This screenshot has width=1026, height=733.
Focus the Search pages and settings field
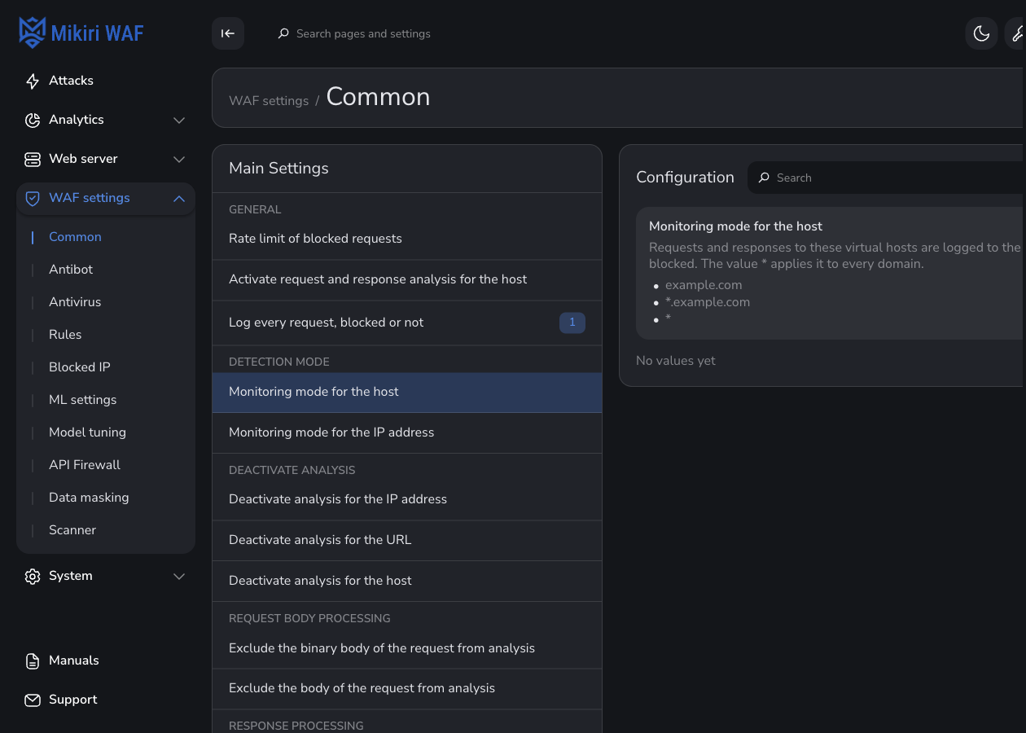(x=363, y=33)
